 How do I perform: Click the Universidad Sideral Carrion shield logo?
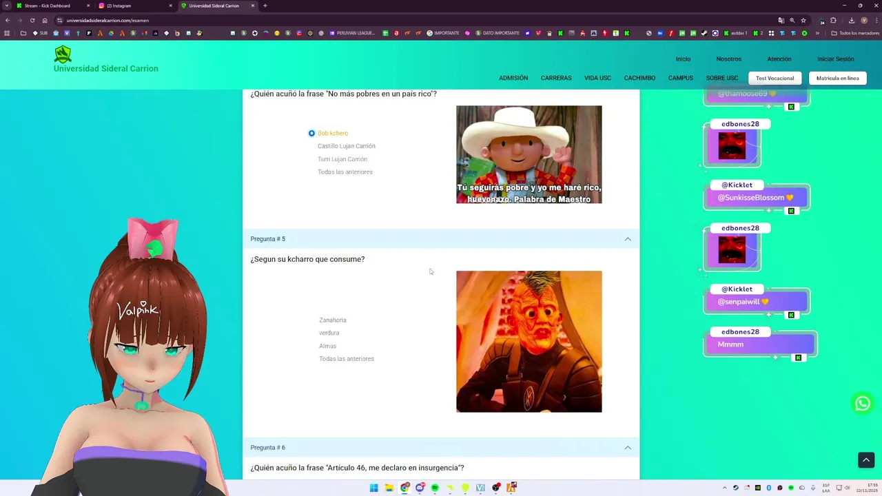click(63, 54)
